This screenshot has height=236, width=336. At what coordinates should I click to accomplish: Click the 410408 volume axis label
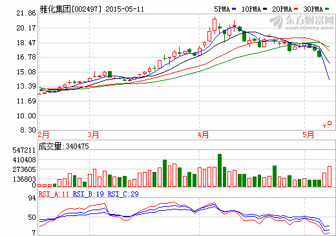[24, 160]
